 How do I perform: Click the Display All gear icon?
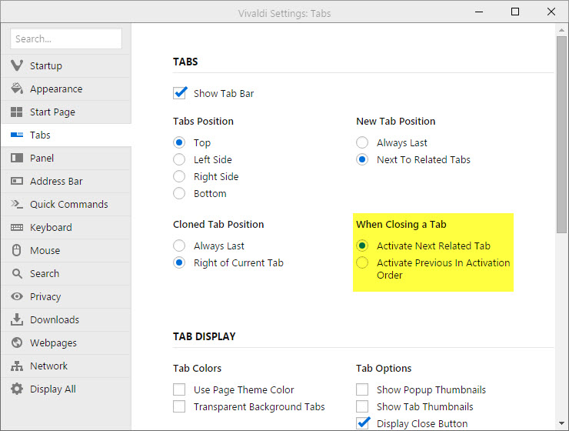17,389
